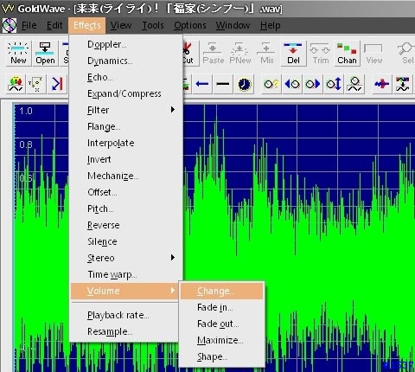Click the red and blue arrows icon
415x372 pixels.
coord(382,84)
